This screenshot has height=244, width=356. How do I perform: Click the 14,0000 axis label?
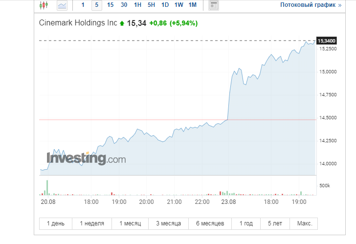[x=328, y=164]
